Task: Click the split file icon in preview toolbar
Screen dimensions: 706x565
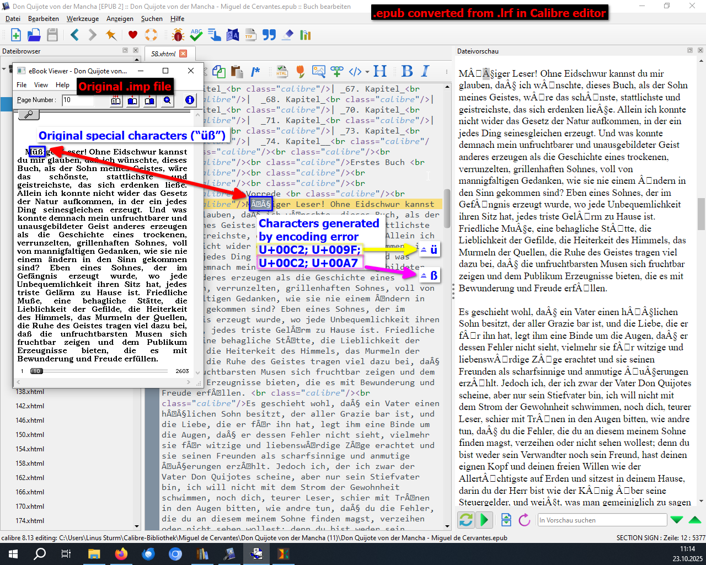Action: [506, 520]
